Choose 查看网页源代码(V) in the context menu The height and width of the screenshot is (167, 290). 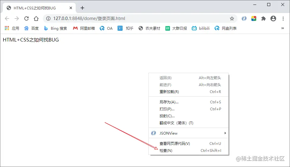pos(189,143)
